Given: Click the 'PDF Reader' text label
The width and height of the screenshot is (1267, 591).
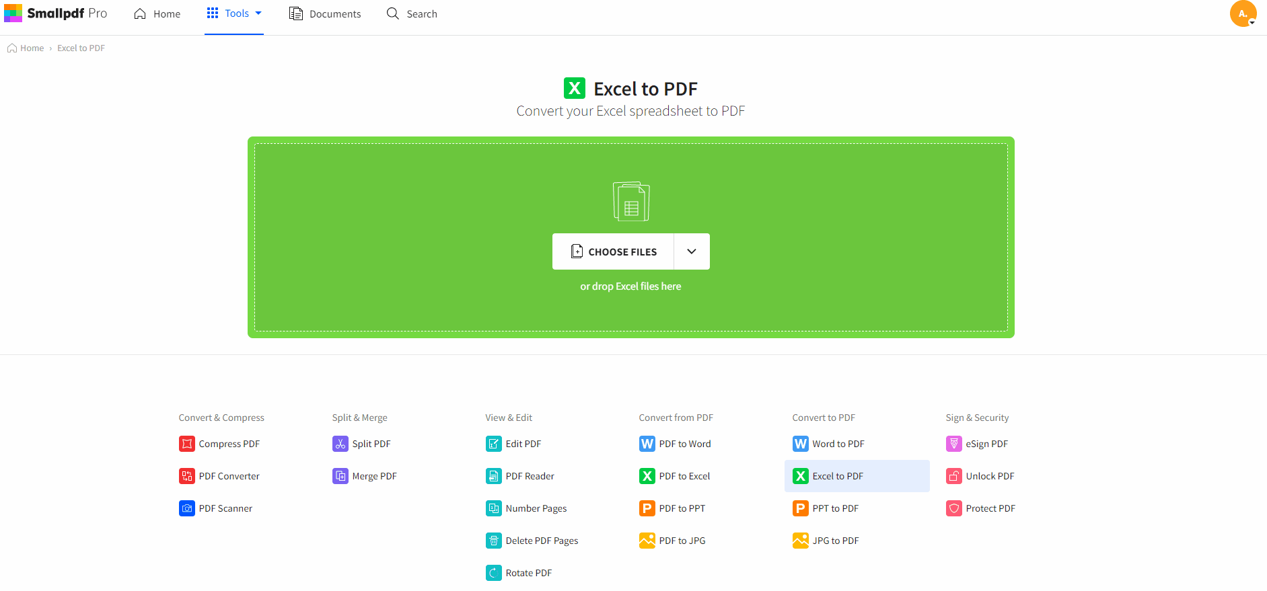Looking at the screenshot, I should [530, 476].
